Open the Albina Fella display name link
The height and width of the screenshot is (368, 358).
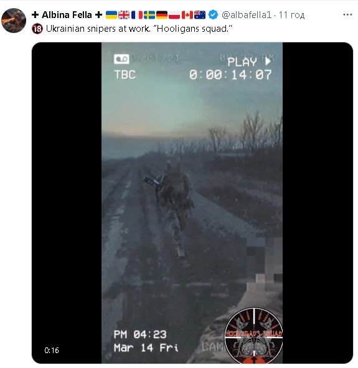tap(67, 15)
